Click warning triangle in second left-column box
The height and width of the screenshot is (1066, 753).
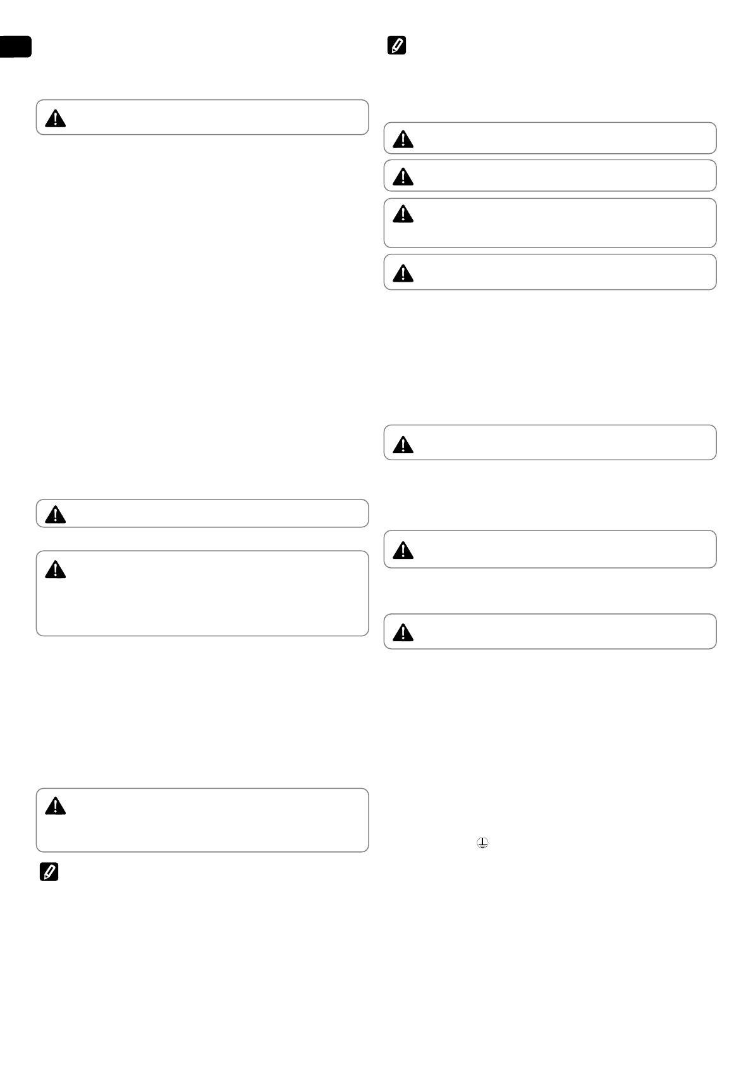[x=56, y=514]
